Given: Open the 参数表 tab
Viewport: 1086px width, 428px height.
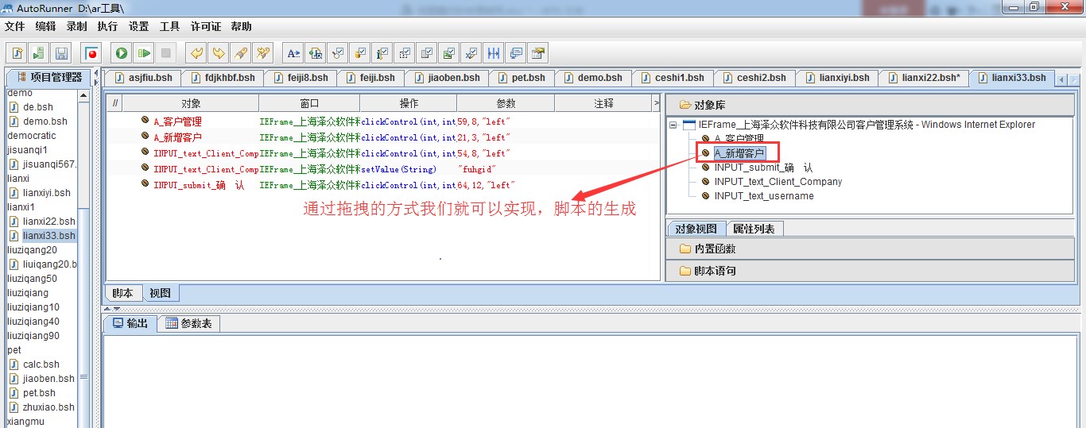Looking at the screenshot, I should point(188,323).
